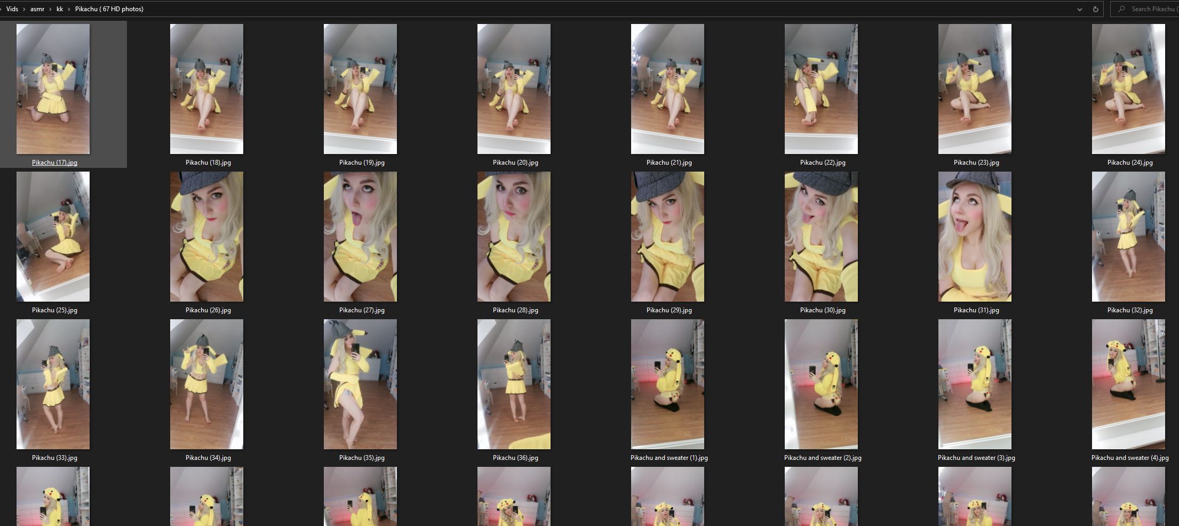Screen dimensions: 1179x526
Task: Expand the chevron after kk breadcrumb
Action: tap(69, 9)
